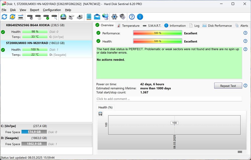The height and width of the screenshot is (160, 251).
Task: Click help icon next to Performance row
Action: 245,33
